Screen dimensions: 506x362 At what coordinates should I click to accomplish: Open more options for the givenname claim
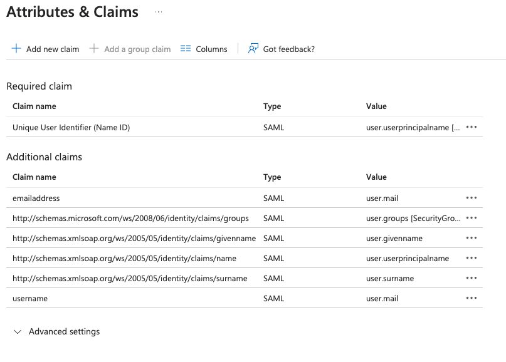(x=471, y=238)
